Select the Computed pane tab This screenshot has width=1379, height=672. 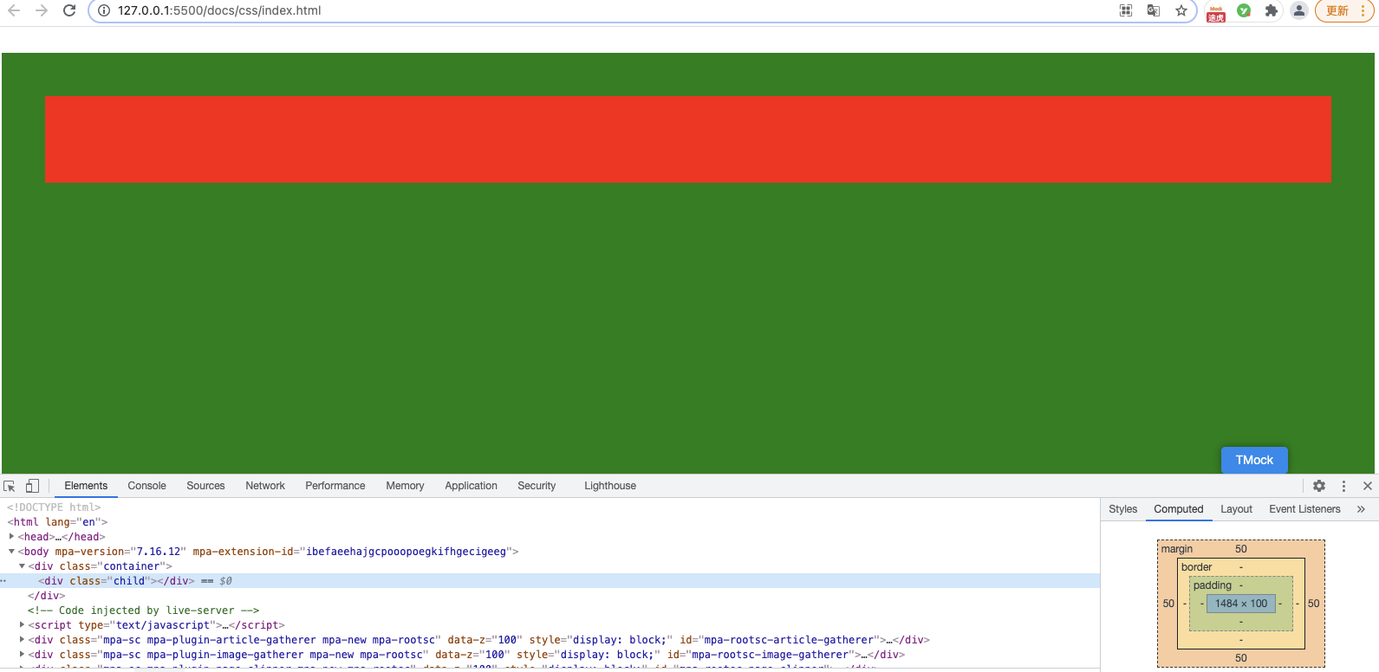(1178, 509)
